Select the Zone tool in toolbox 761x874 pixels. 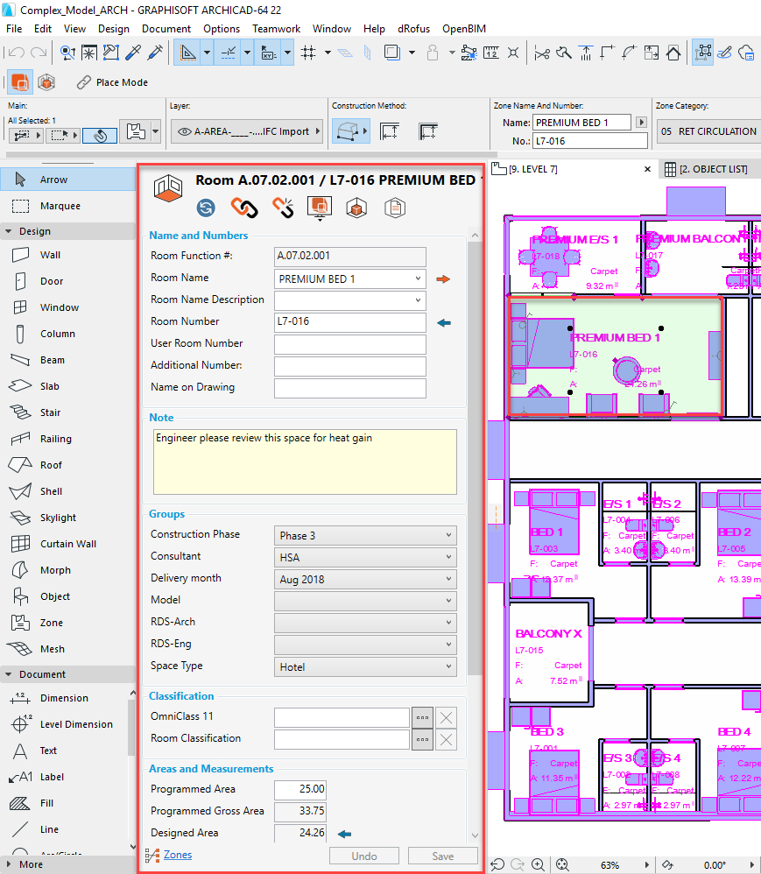(x=51, y=623)
